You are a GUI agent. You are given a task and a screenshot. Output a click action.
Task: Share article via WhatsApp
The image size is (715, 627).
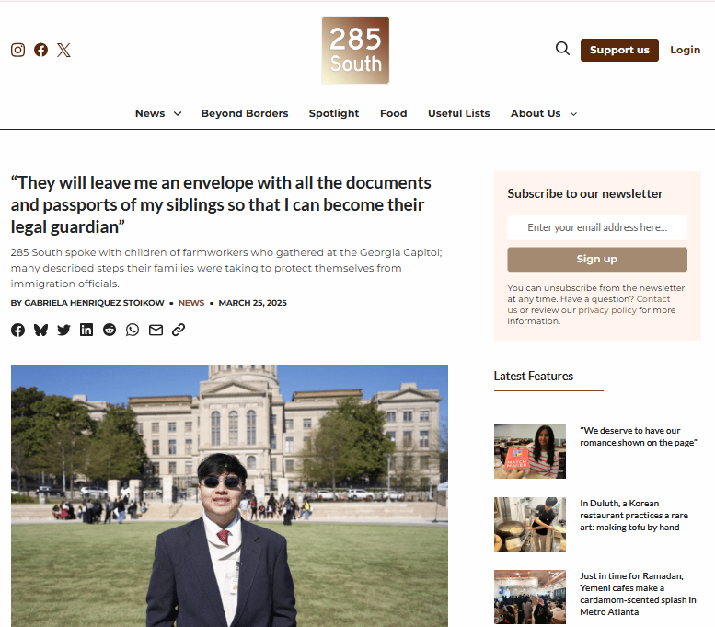tap(133, 330)
